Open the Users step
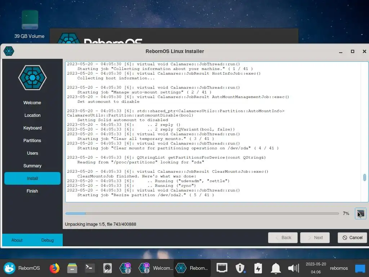This screenshot has width=369, height=277. pyautogui.click(x=32, y=153)
